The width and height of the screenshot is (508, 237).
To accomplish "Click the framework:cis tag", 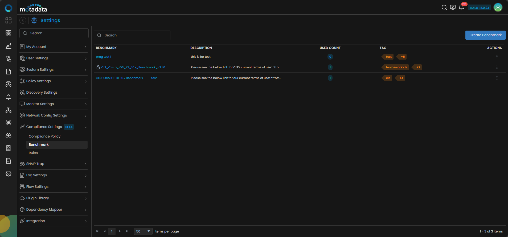I will [x=396, y=67].
